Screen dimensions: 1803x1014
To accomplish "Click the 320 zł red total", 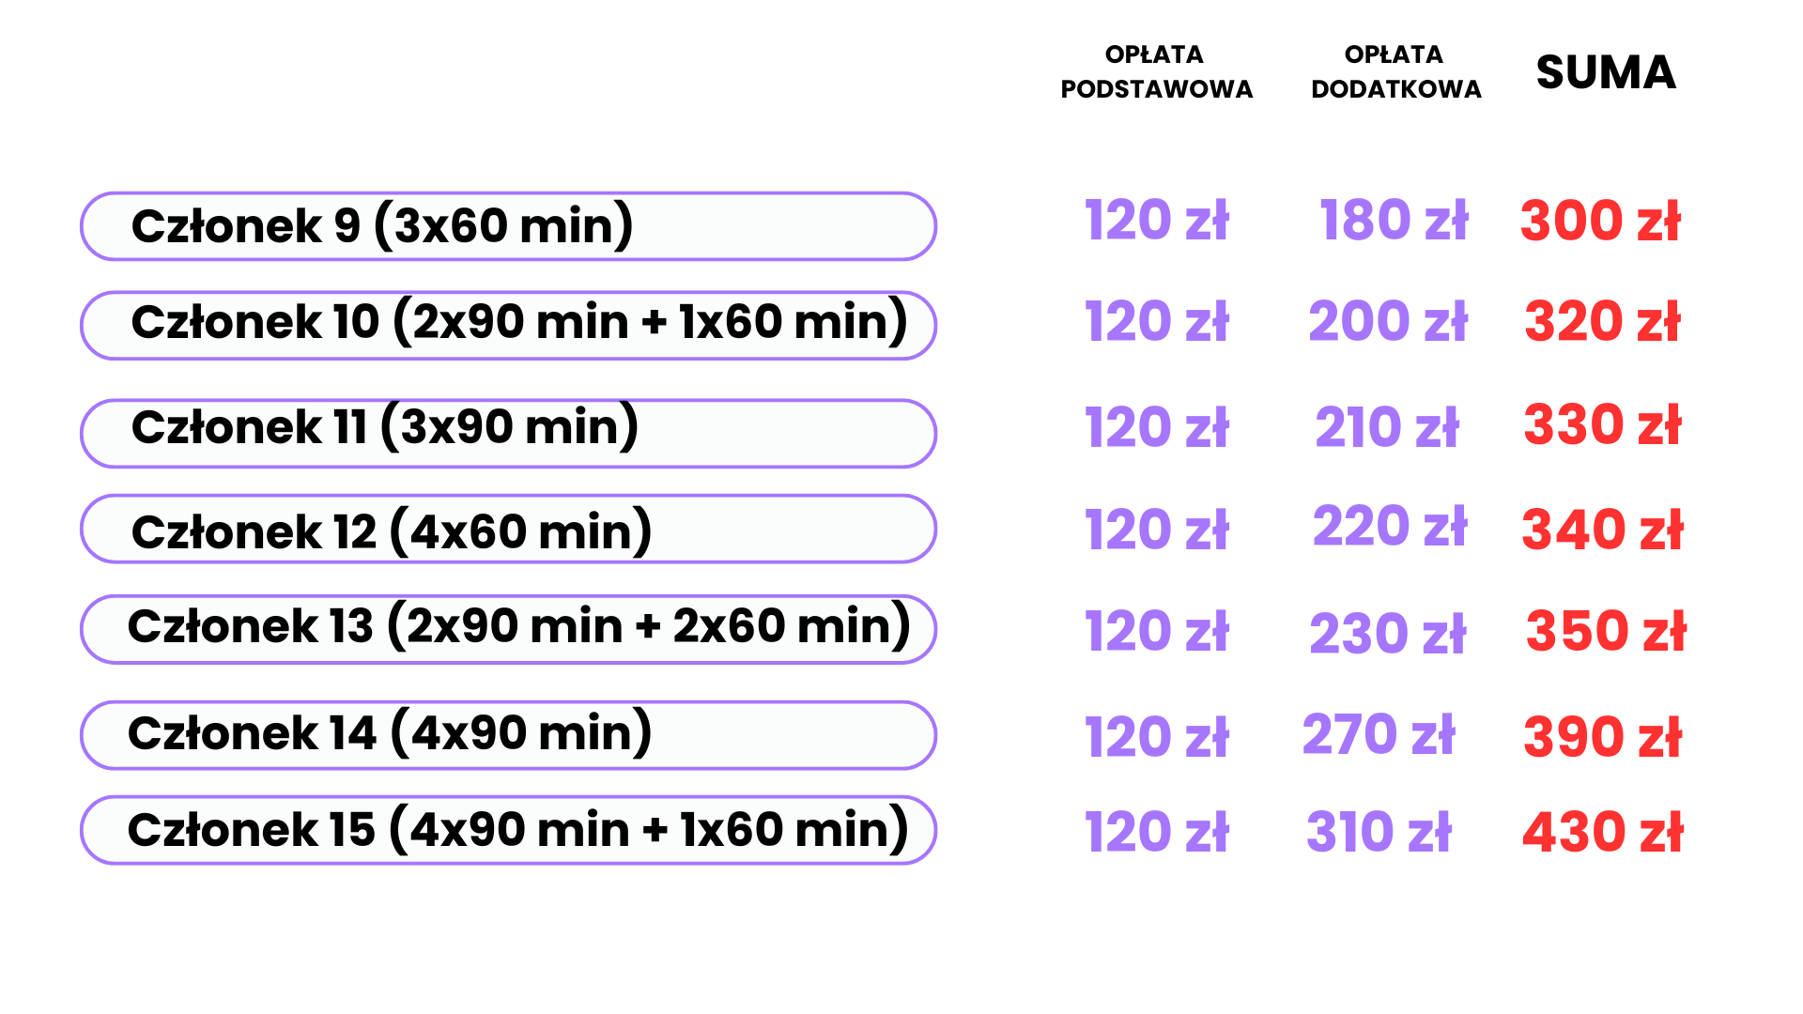I will pos(1602,322).
